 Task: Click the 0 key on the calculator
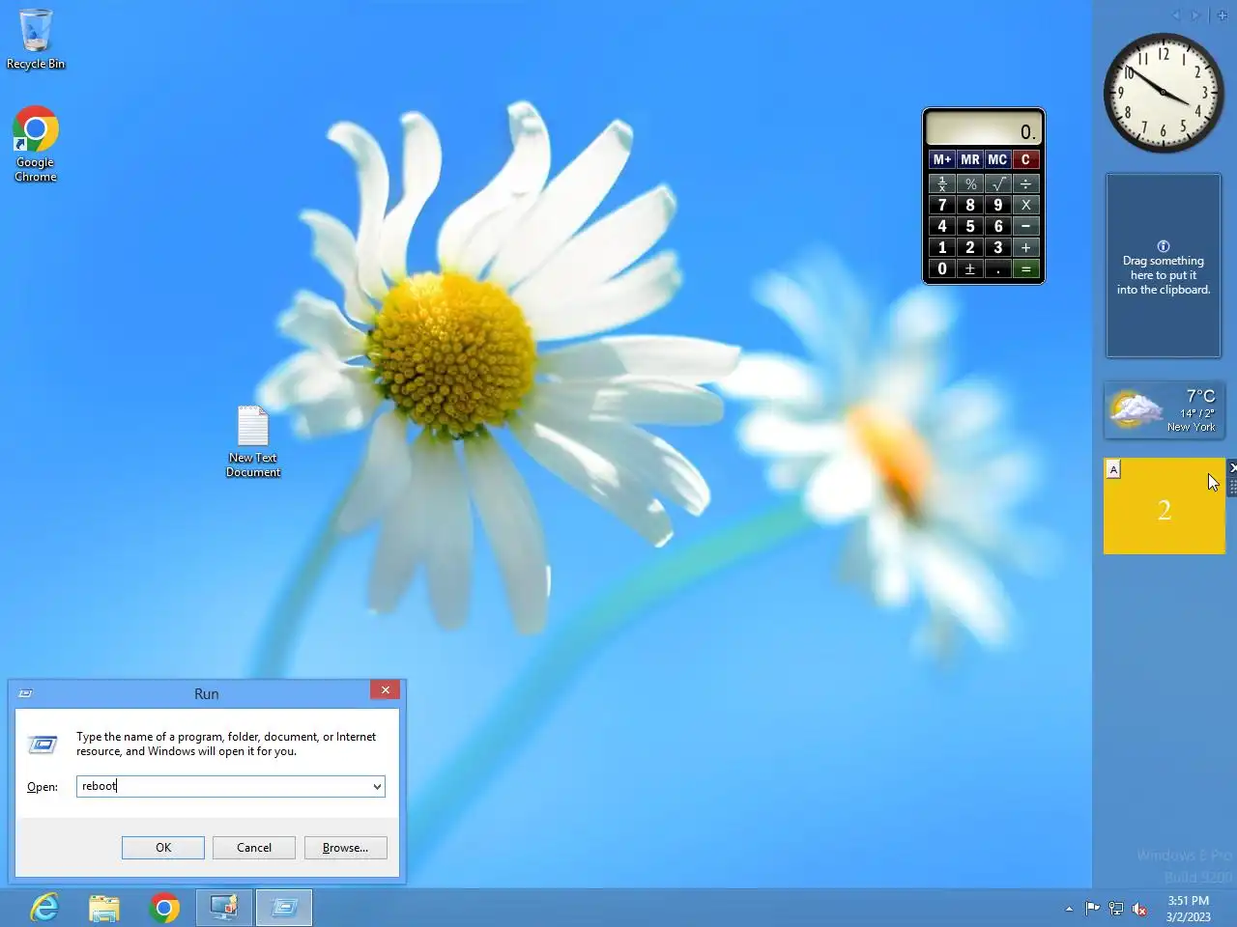tap(942, 268)
